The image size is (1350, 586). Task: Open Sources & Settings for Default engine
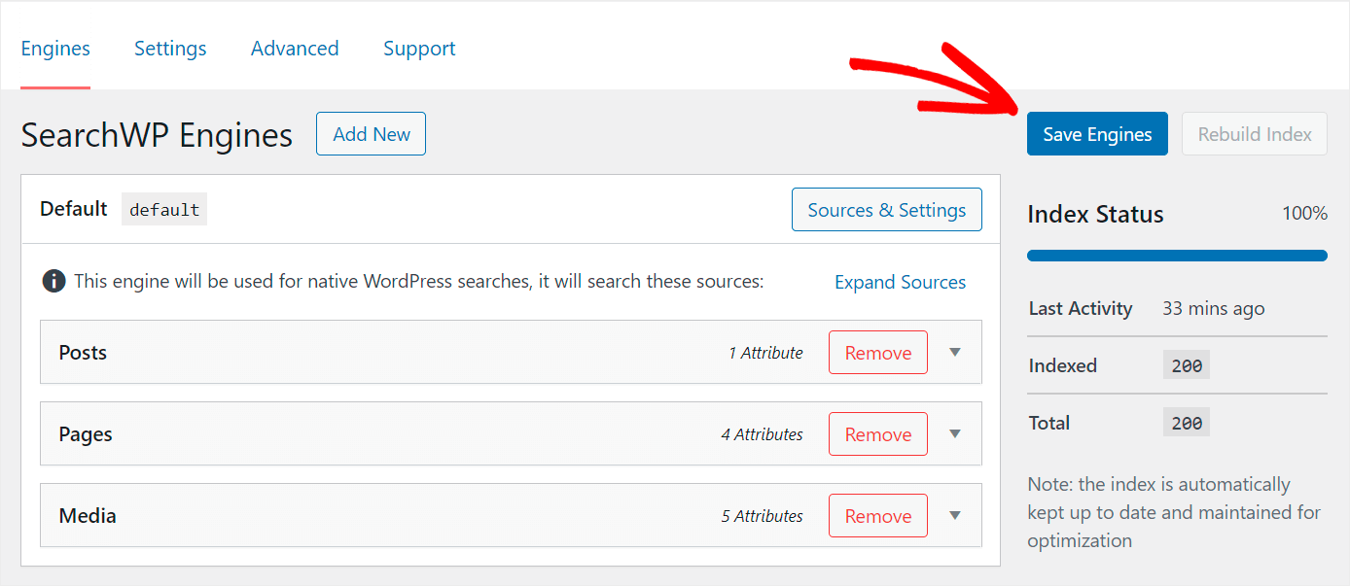[886, 210]
